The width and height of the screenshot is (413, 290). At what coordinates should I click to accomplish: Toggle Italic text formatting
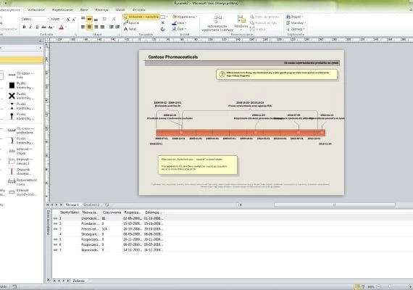[30, 27]
